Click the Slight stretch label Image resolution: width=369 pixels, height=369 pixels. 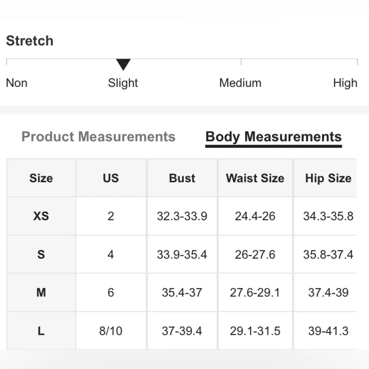point(123,83)
